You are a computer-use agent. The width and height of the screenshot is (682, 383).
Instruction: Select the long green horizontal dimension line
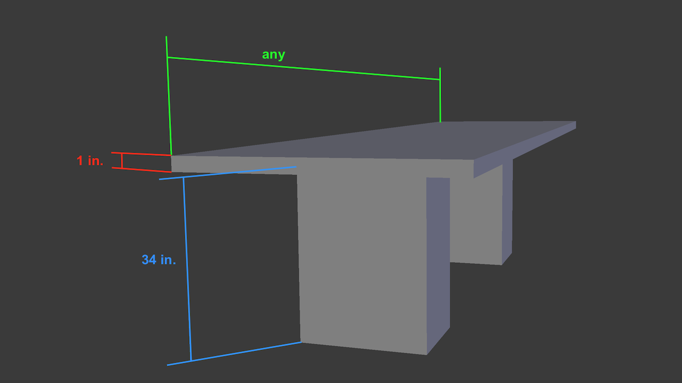point(304,69)
